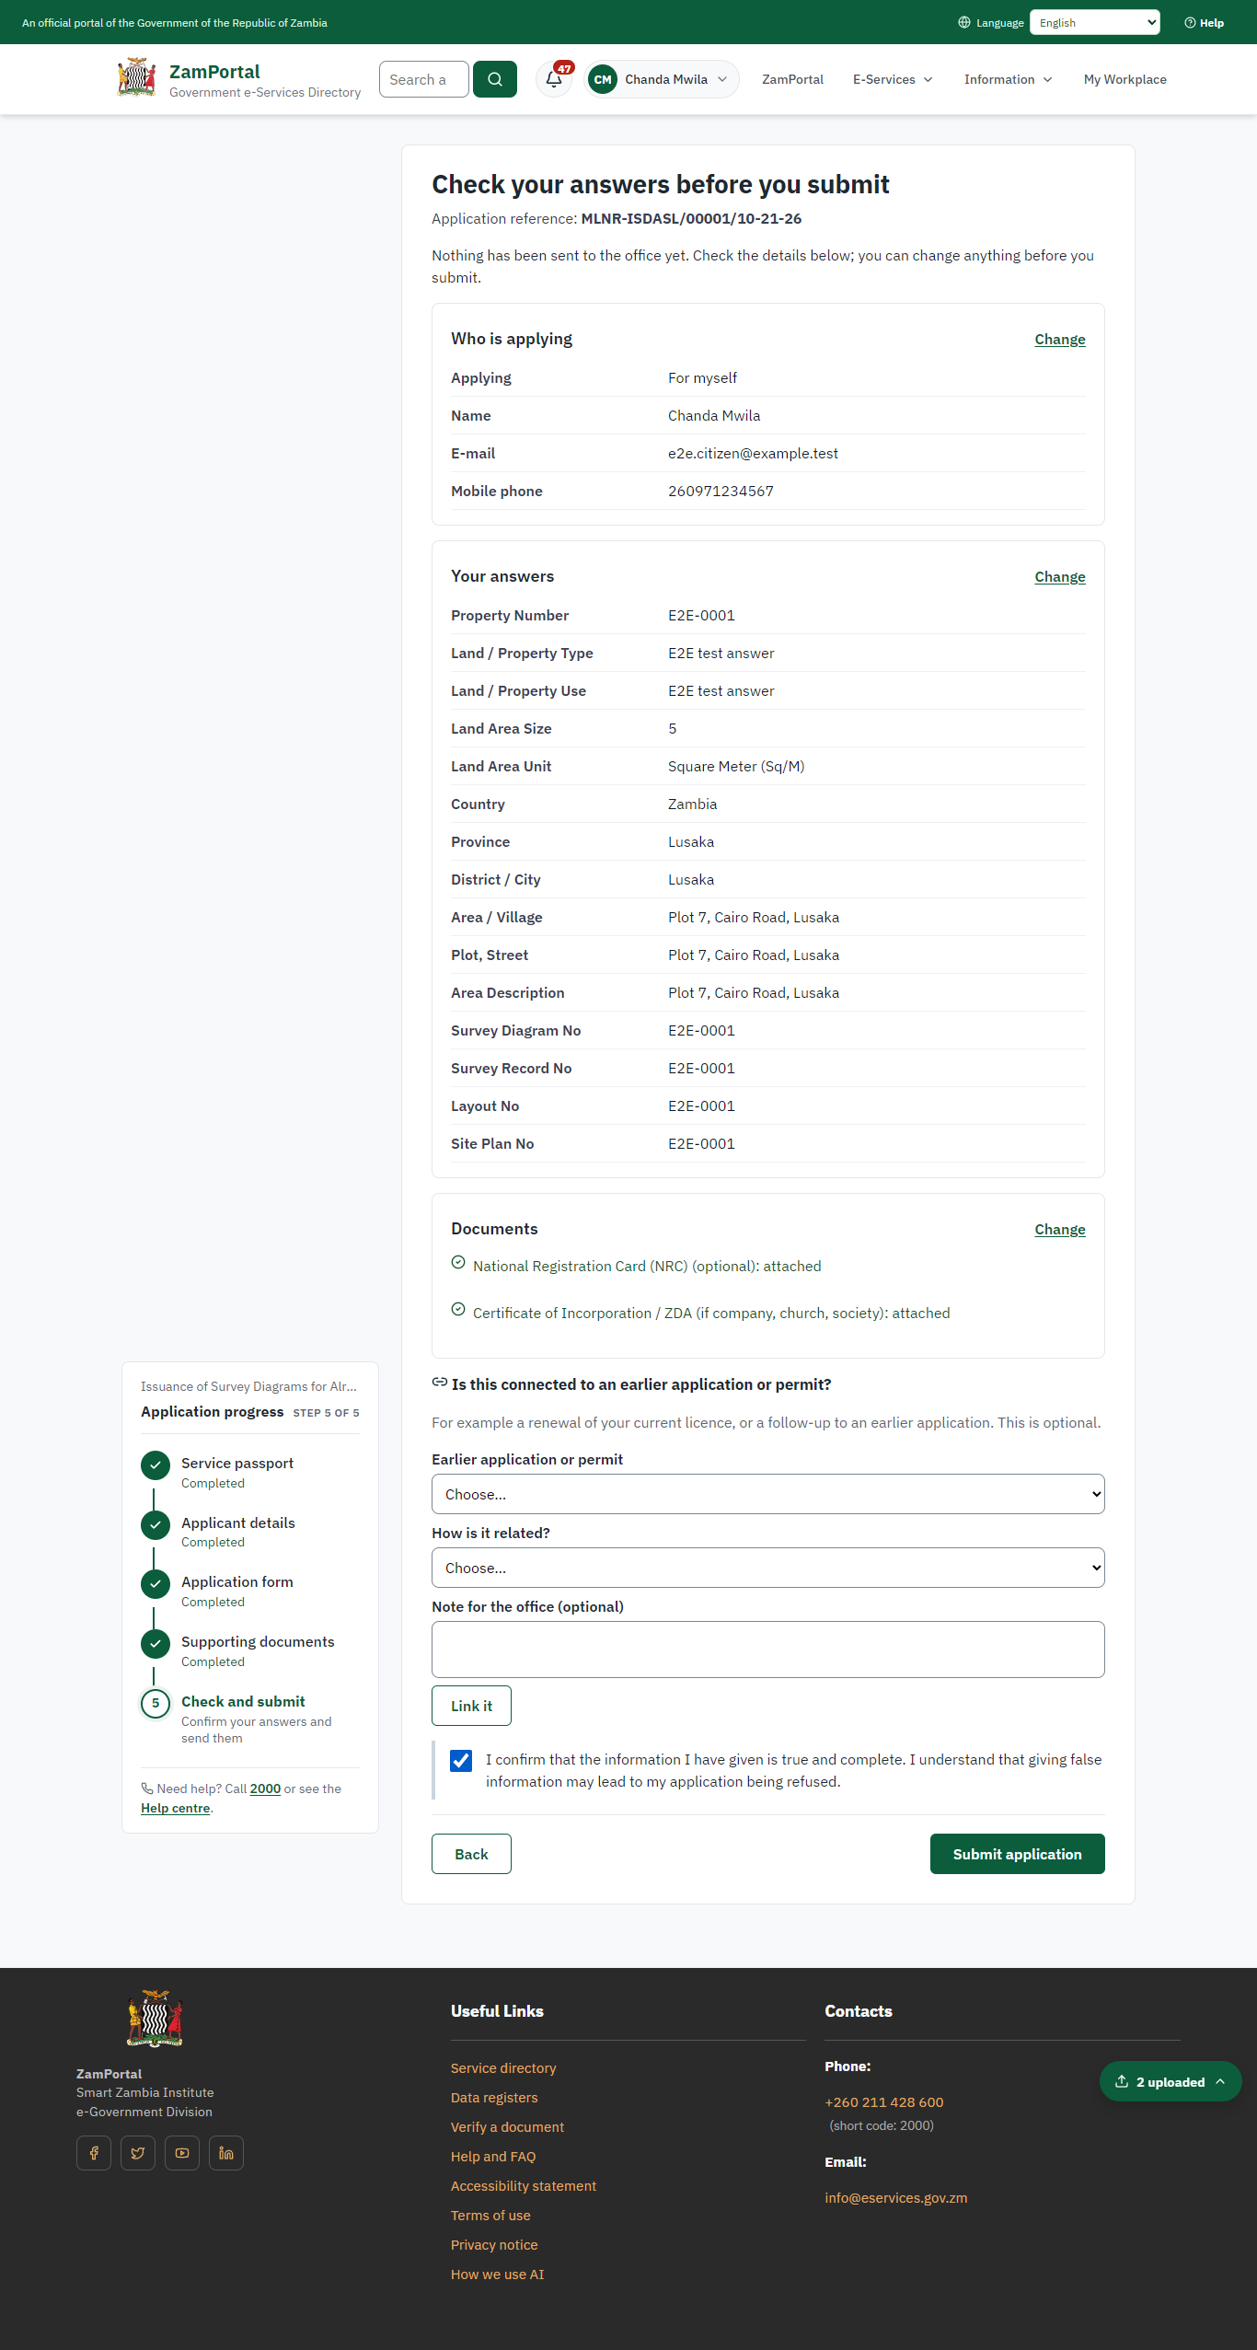Click the step 5 circle indicator

tap(156, 1704)
